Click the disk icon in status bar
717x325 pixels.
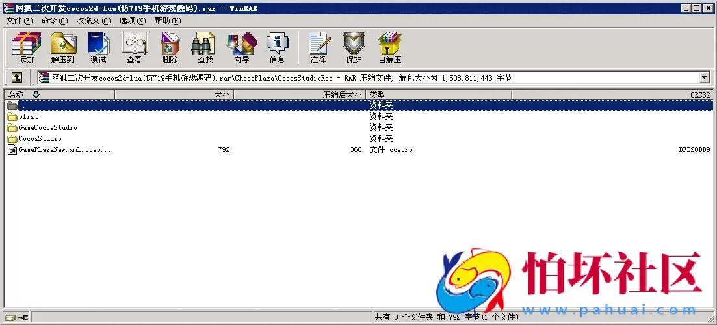click(x=10, y=317)
